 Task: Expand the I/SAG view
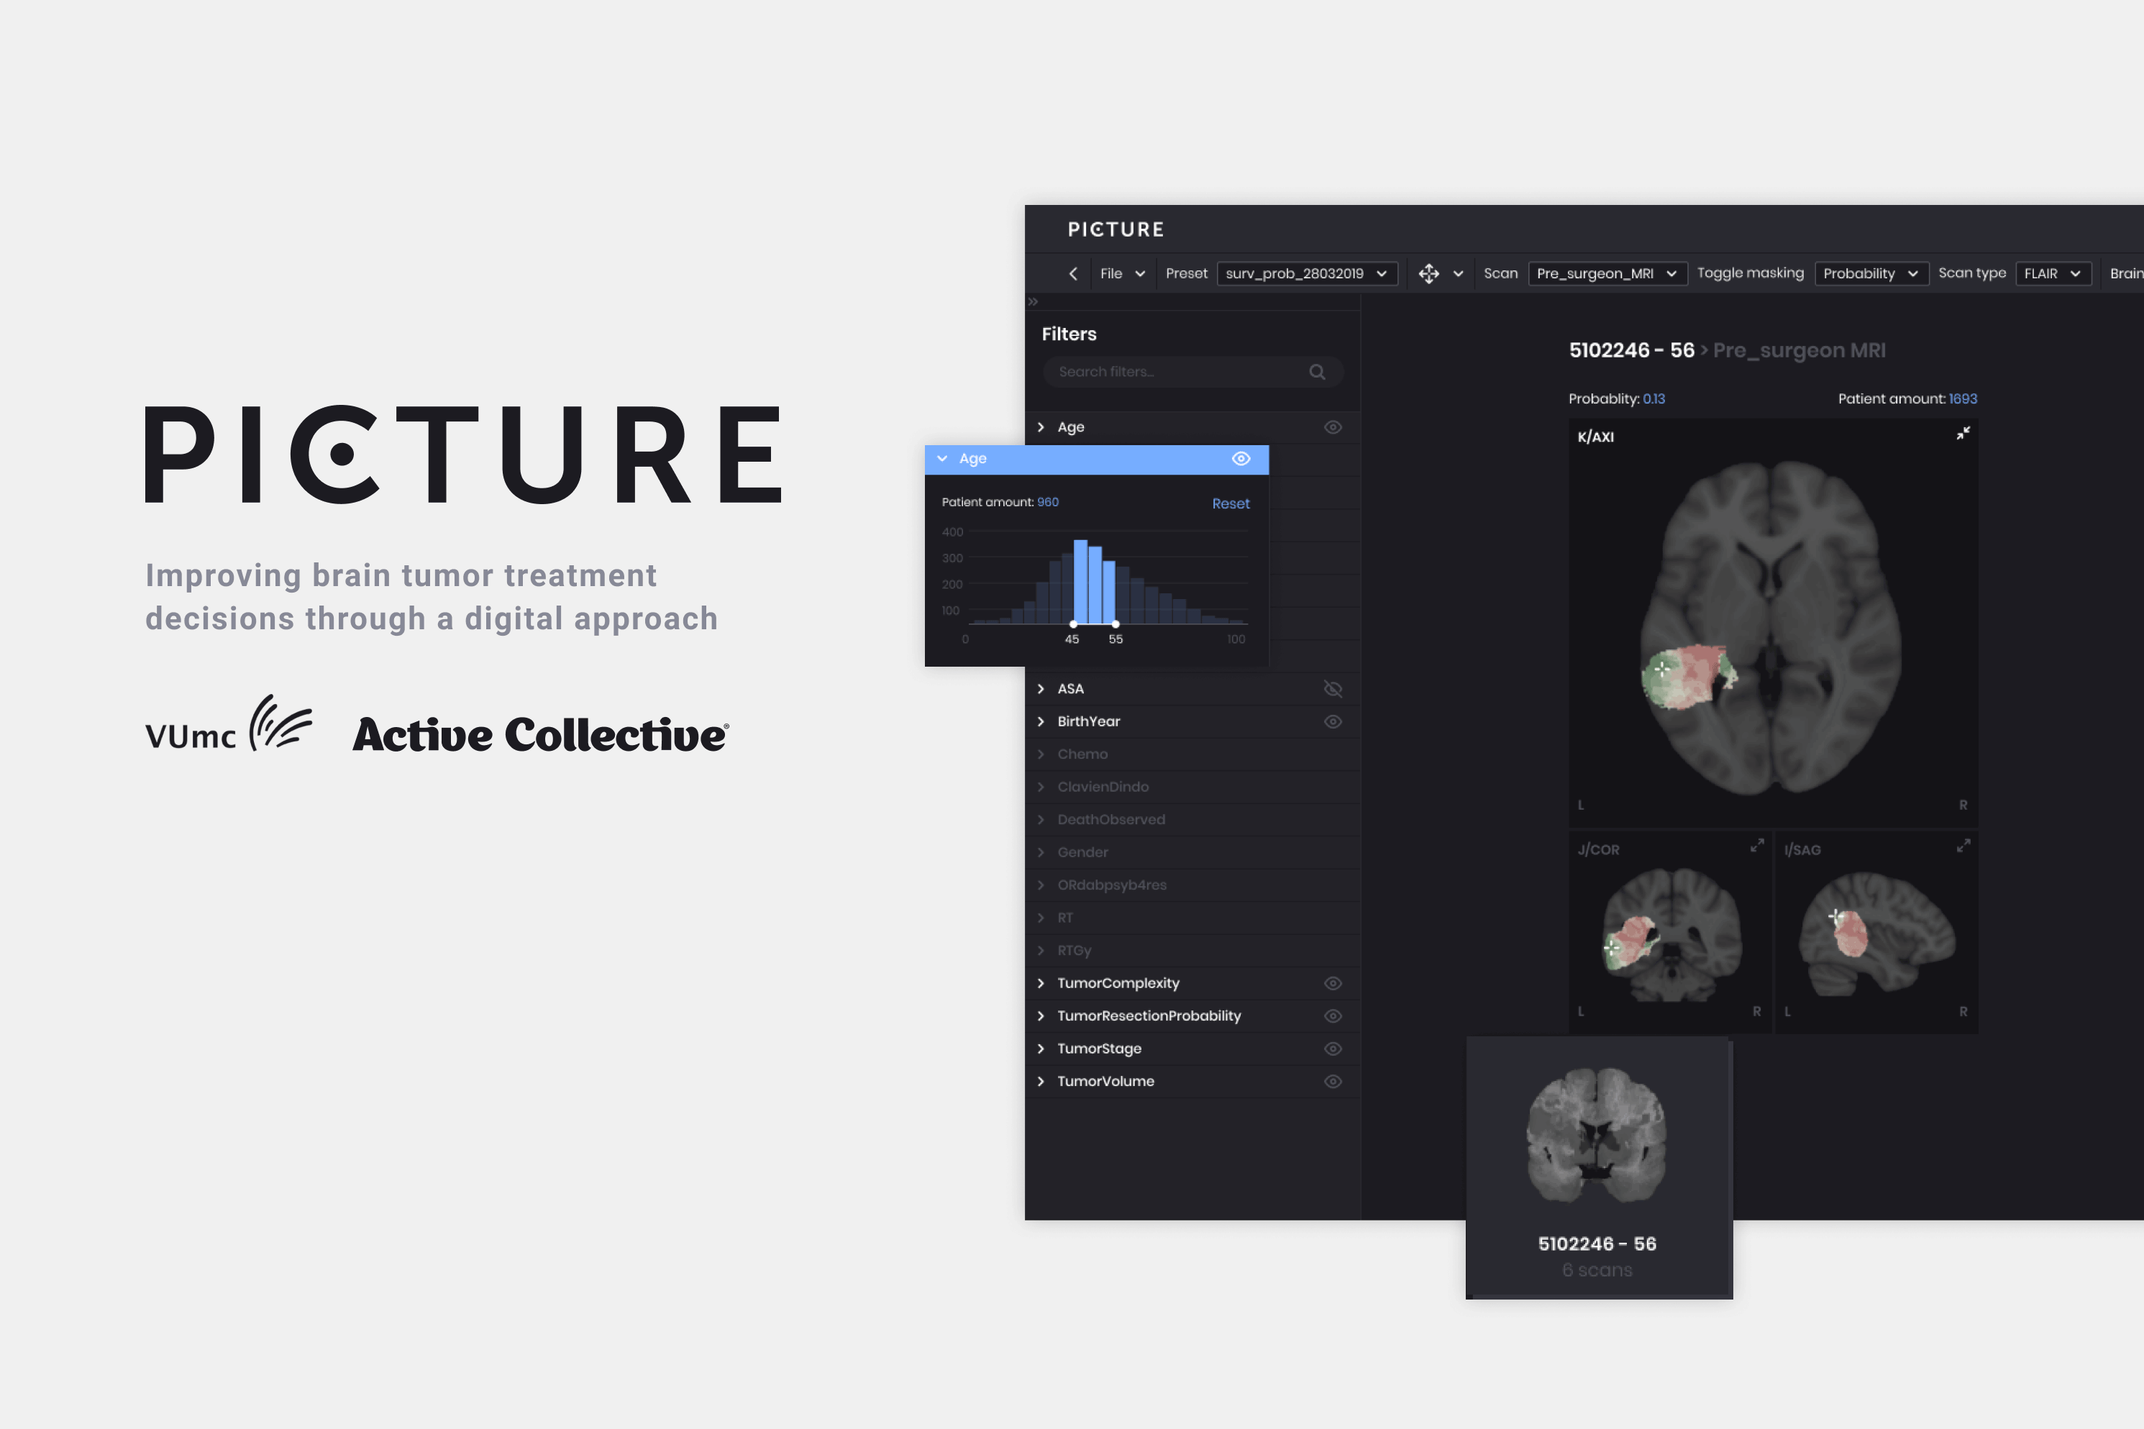tap(1963, 846)
